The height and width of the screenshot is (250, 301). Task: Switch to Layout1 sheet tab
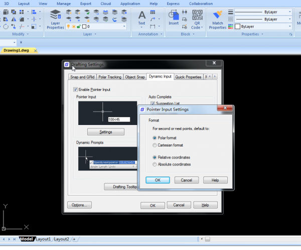click(43, 239)
